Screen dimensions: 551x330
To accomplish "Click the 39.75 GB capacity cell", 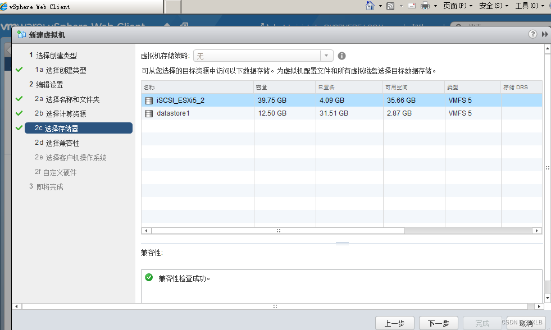I will click(x=272, y=100).
